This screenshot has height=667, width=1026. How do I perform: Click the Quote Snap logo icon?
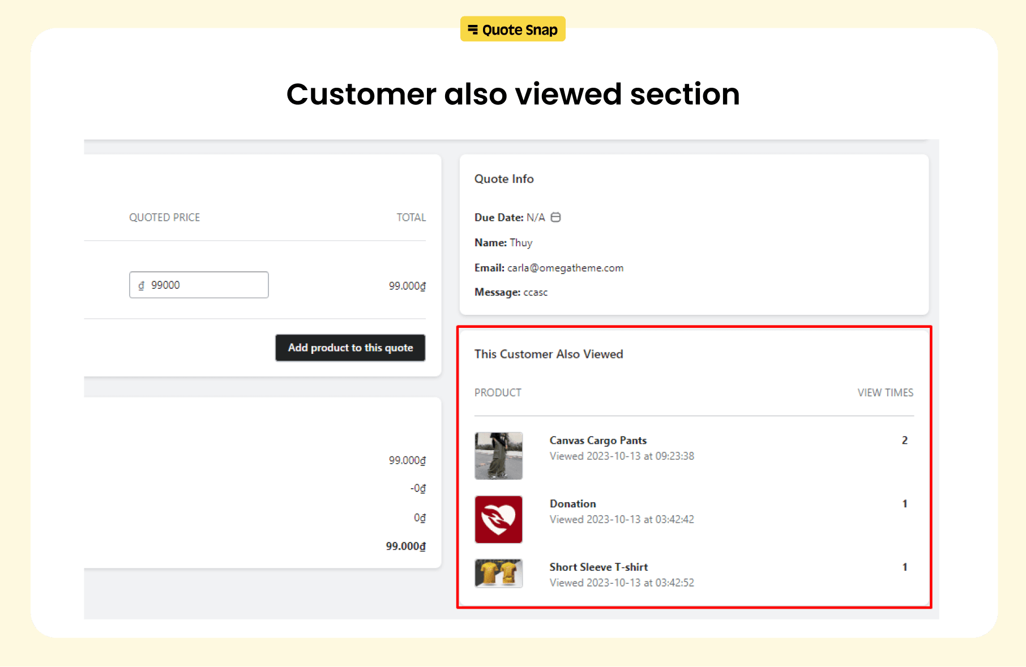pyautogui.click(x=474, y=30)
